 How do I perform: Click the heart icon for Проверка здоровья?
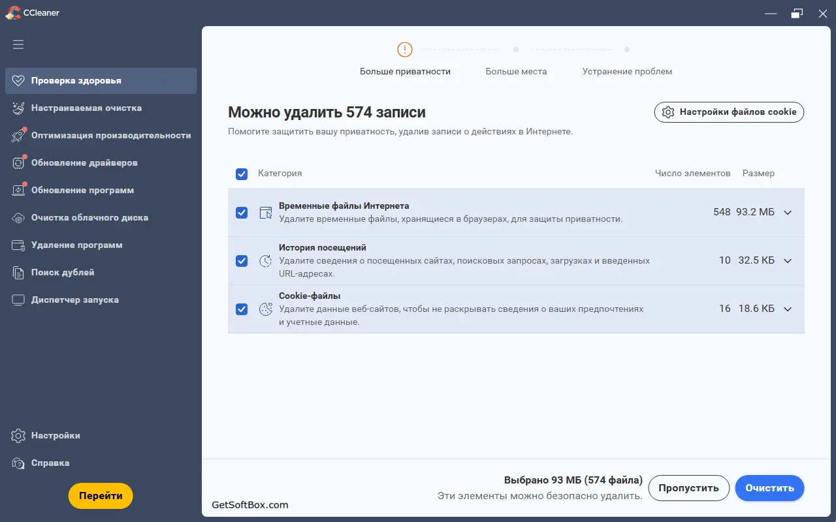point(18,81)
